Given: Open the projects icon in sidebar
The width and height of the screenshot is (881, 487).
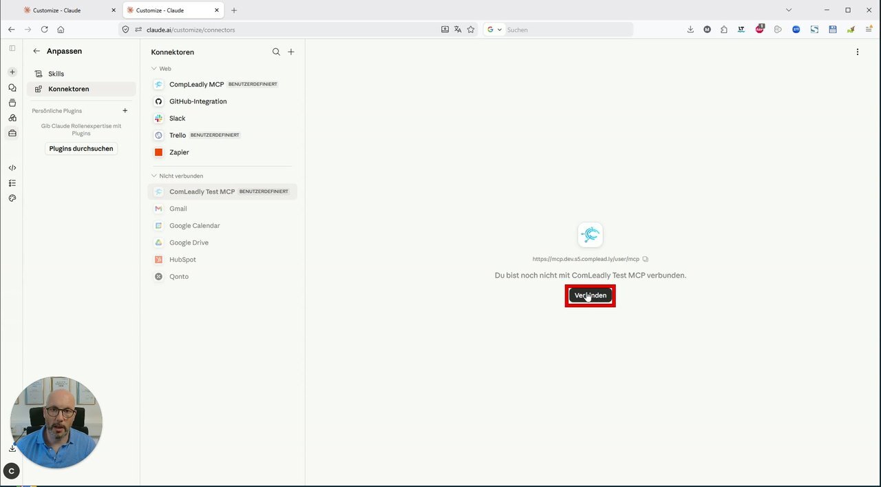Looking at the screenshot, I should [12, 103].
